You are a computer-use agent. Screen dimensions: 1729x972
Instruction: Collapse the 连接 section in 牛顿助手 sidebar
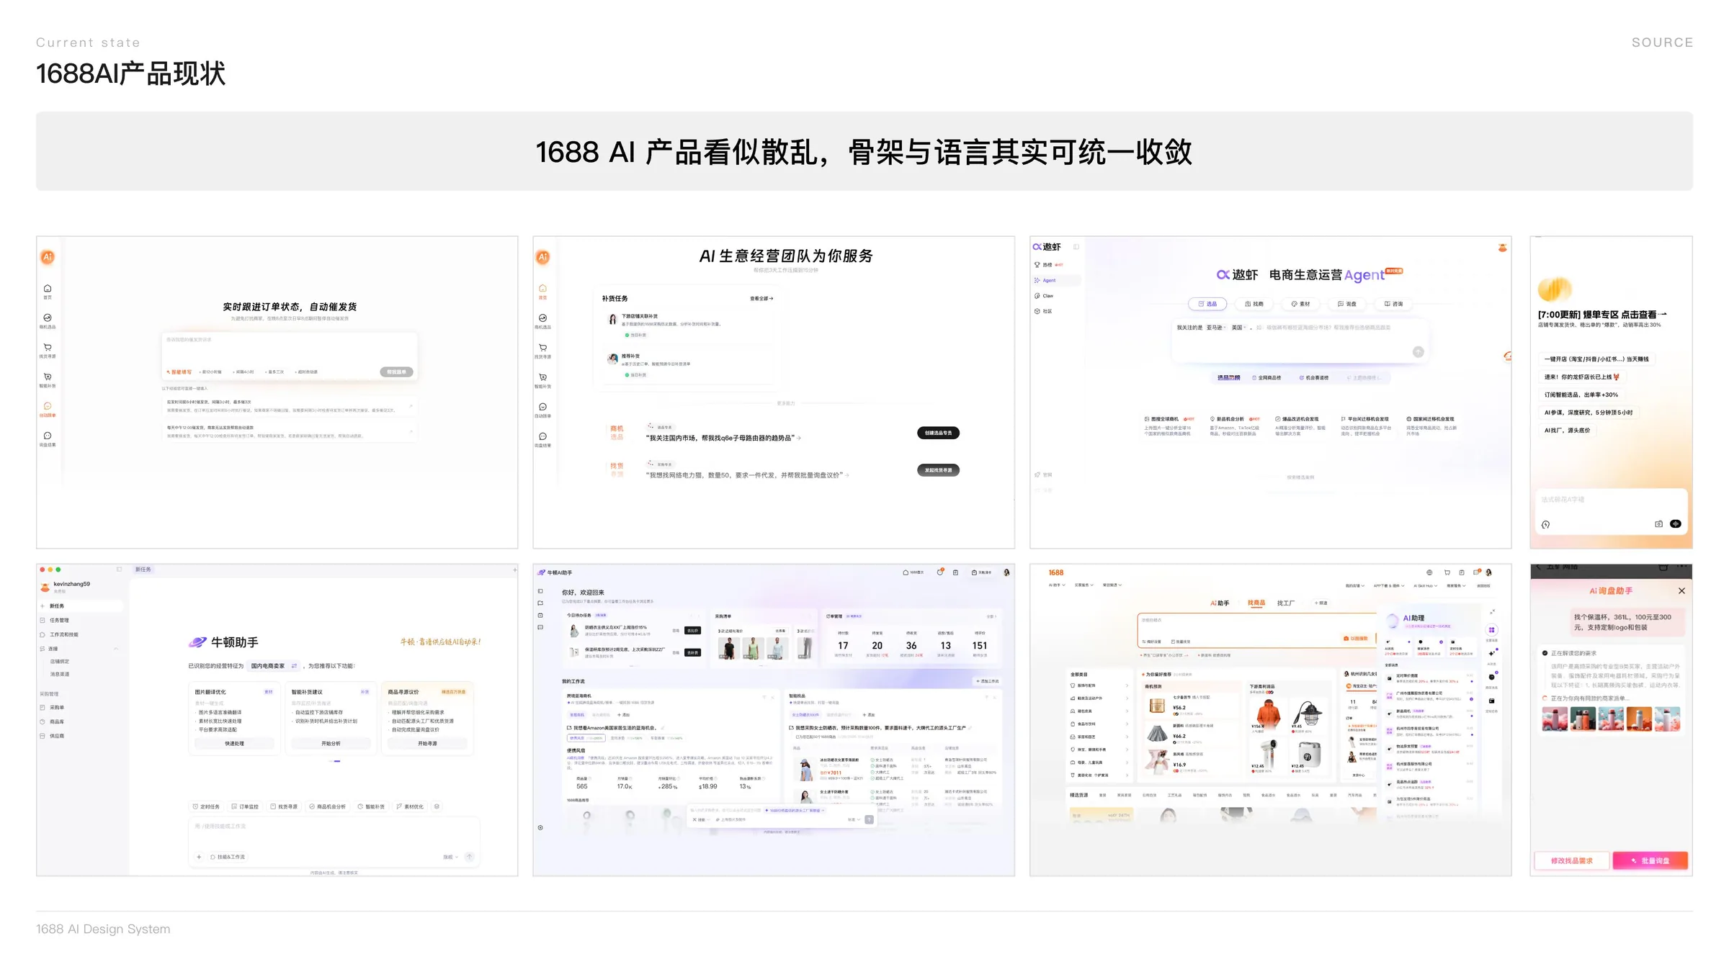pyautogui.click(x=116, y=649)
